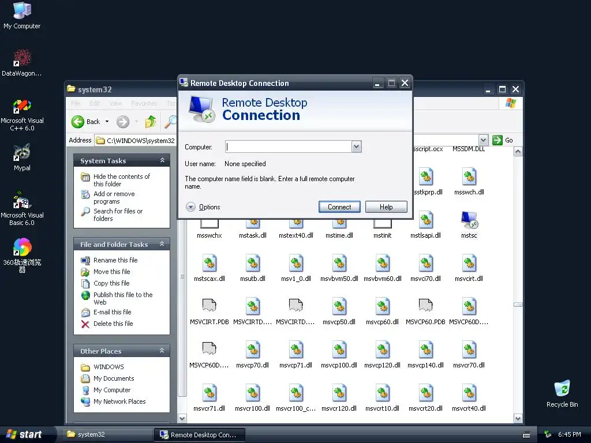Select the msvcp140.dll file
The image size is (591, 443).
coord(425,355)
